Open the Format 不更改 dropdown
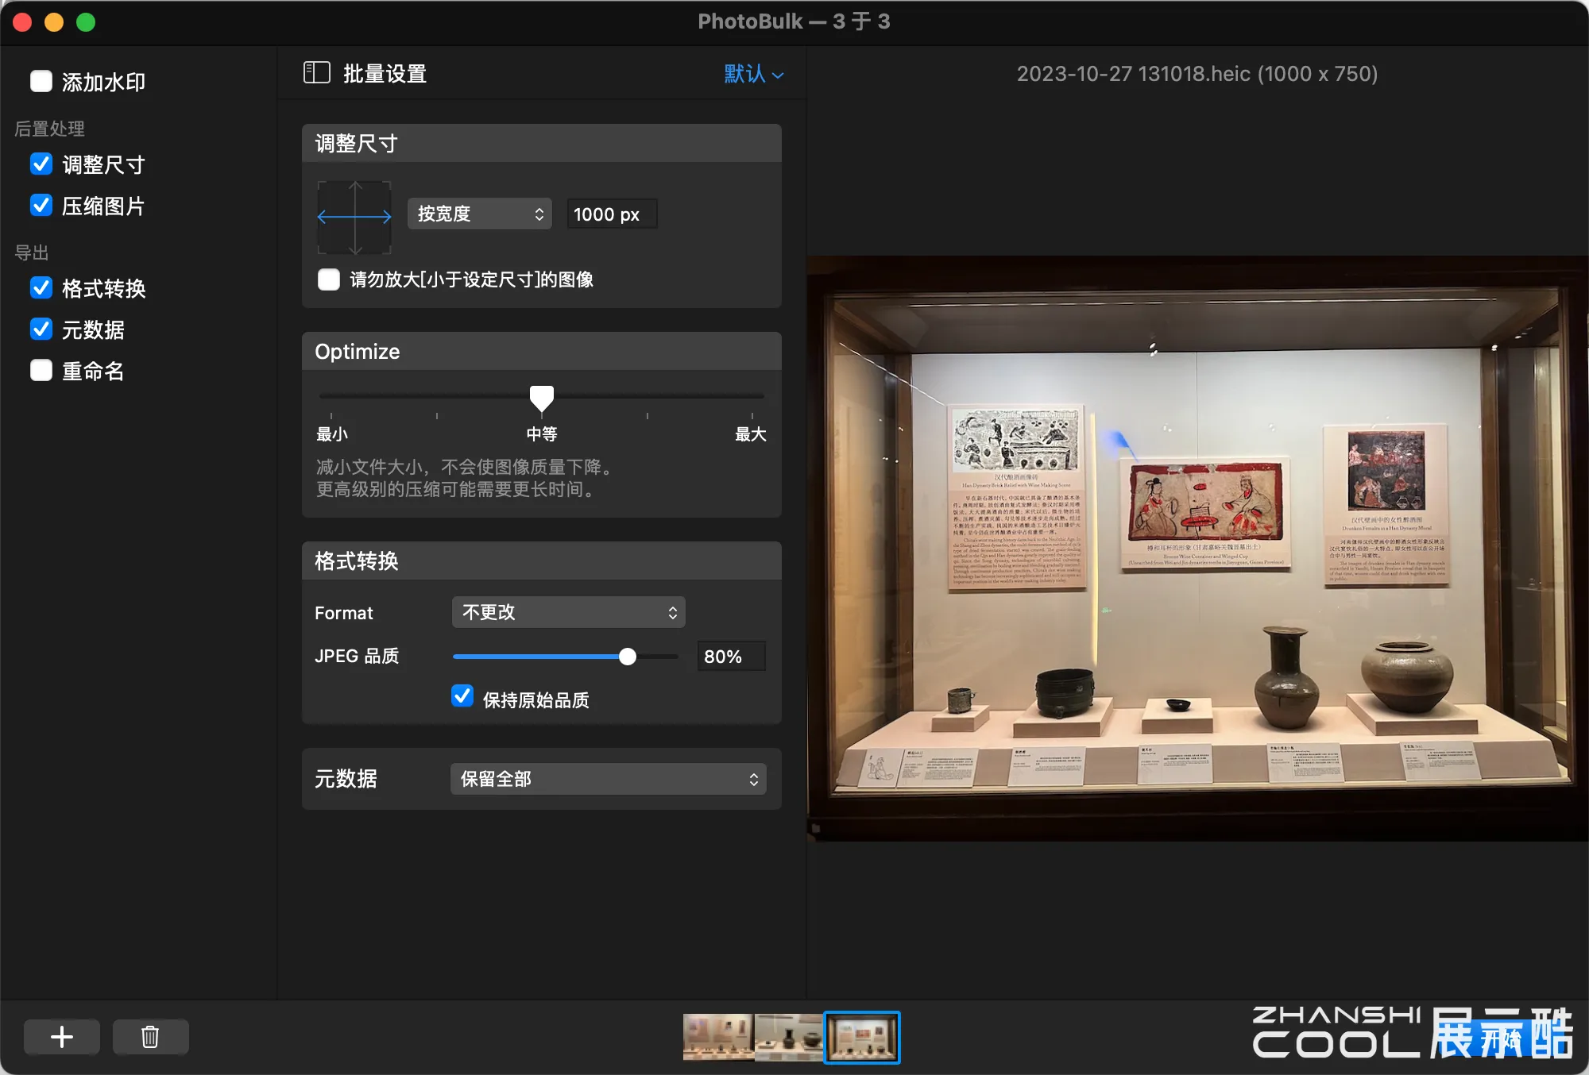Screen dimensions: 1589x1075 [x=569, y=612]
